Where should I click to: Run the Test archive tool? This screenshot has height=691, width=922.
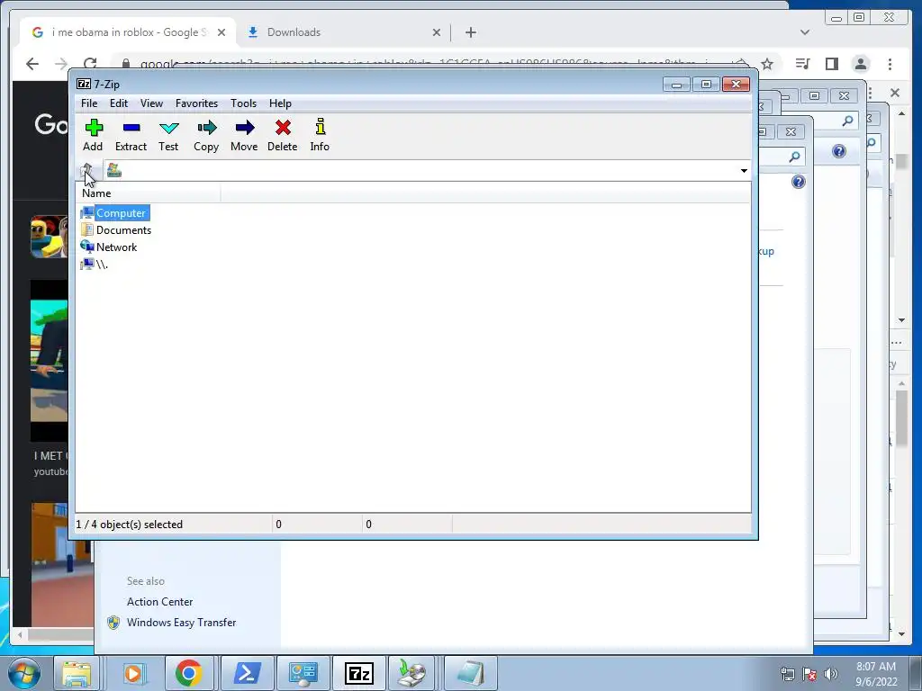click(168, 135)
